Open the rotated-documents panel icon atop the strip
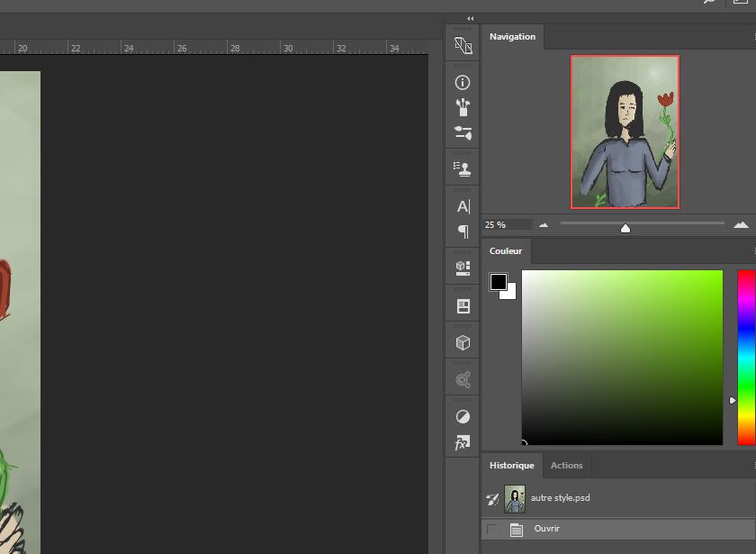 [463, 45]
